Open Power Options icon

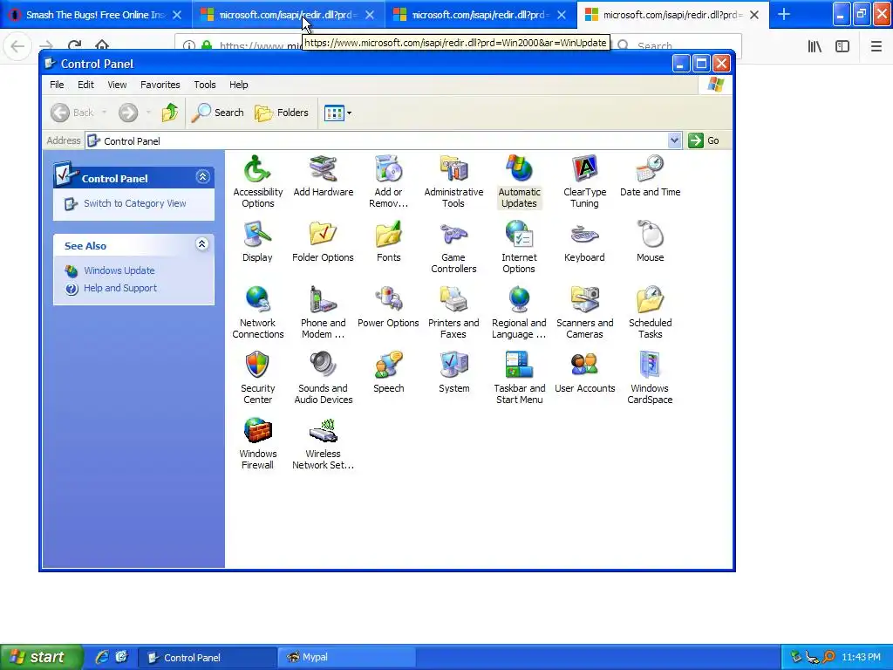[x=388, y=307]
